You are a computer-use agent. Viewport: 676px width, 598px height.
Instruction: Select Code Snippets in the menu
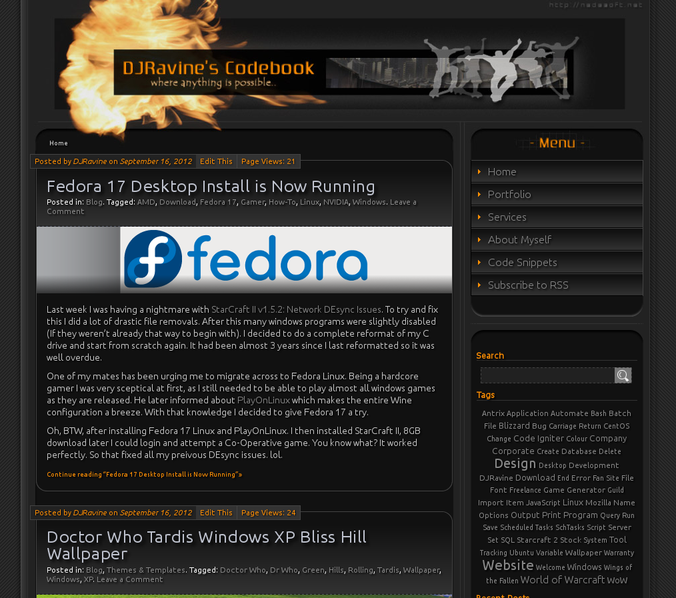(x=522, y=262)
